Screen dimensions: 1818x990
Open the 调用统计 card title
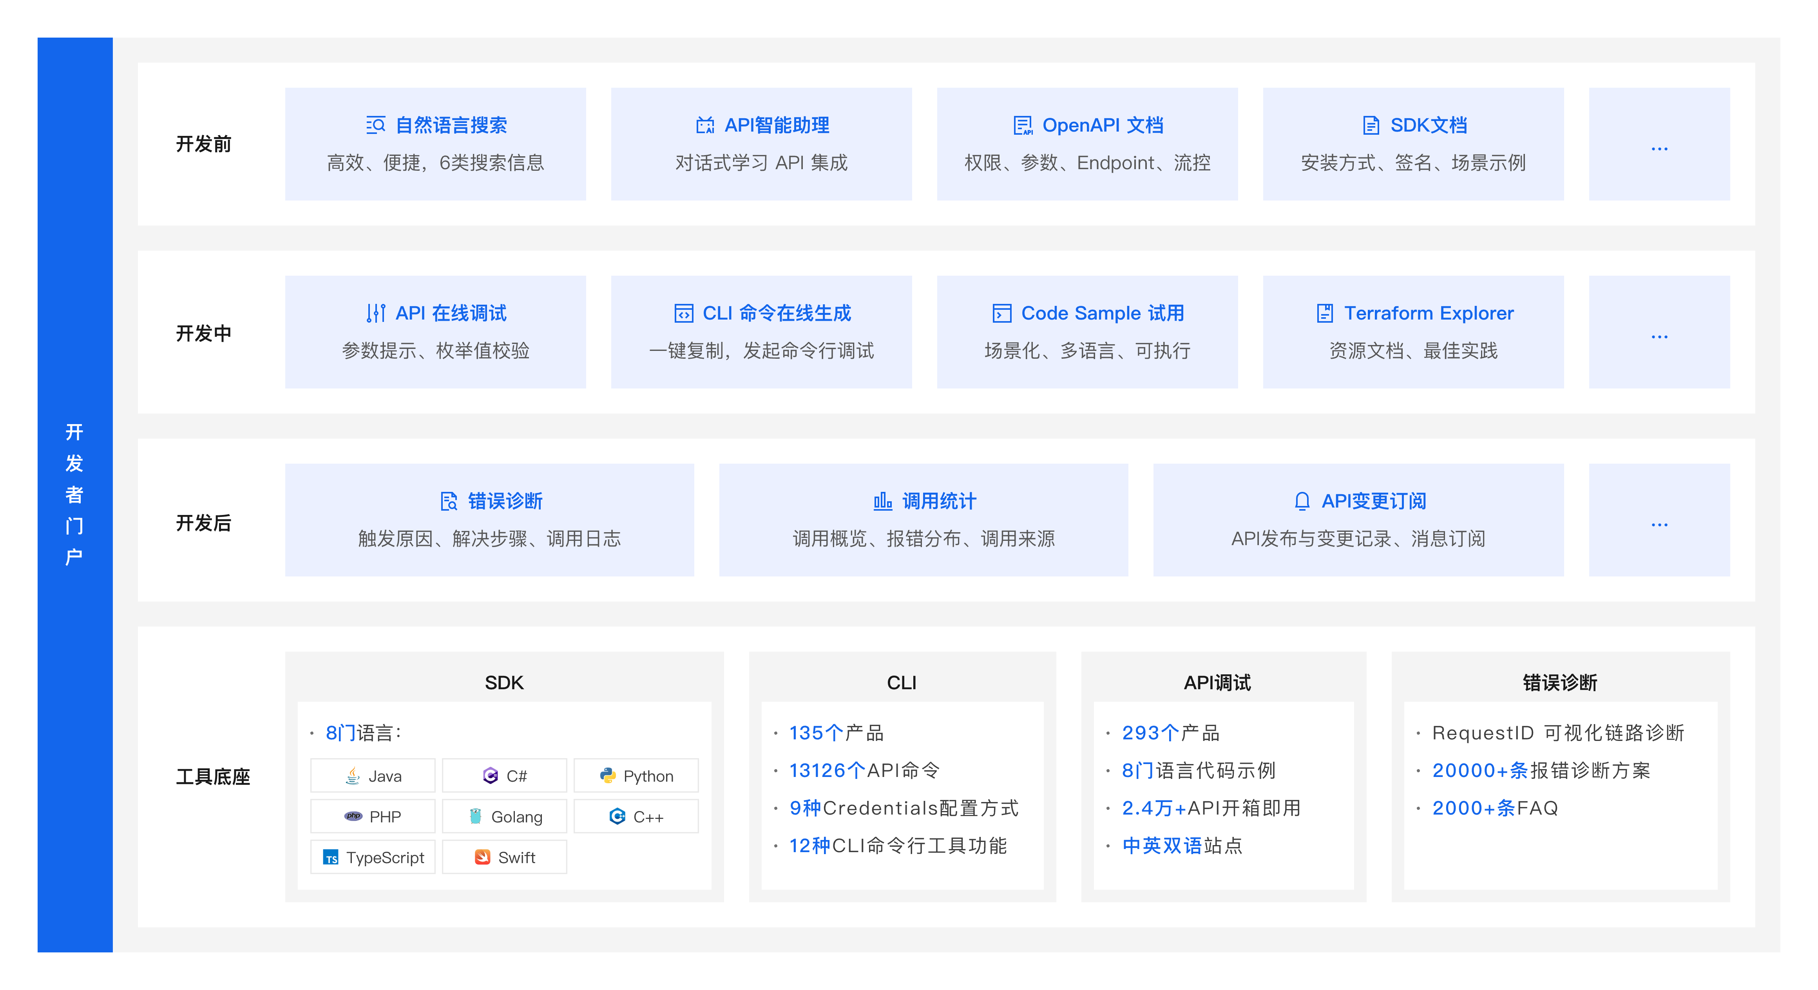click(939, 501)
